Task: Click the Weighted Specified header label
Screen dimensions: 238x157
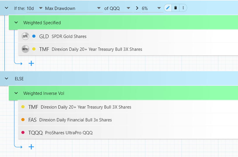Action: tap(42, 23)
